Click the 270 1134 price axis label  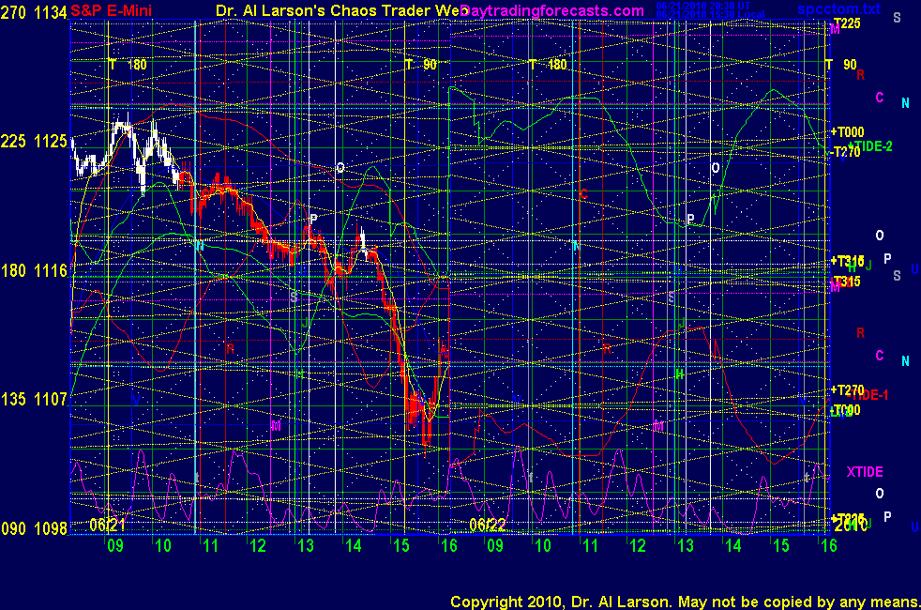pyautogui.click(x=34, y=12)
